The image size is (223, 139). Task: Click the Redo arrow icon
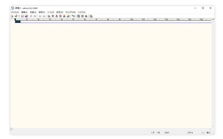pyautogui.click(x=35, y=16)
